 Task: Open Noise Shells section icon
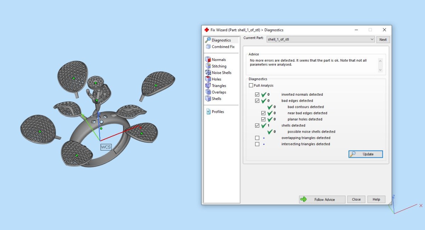point(208,73)
